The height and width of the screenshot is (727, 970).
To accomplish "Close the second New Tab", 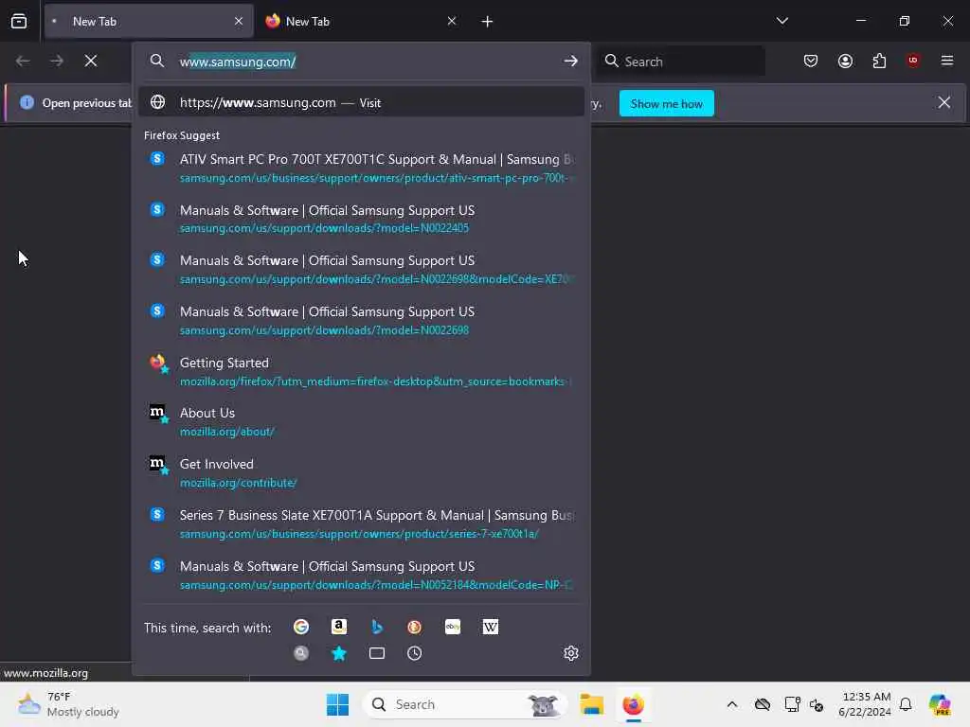I will tap(452, 21).
